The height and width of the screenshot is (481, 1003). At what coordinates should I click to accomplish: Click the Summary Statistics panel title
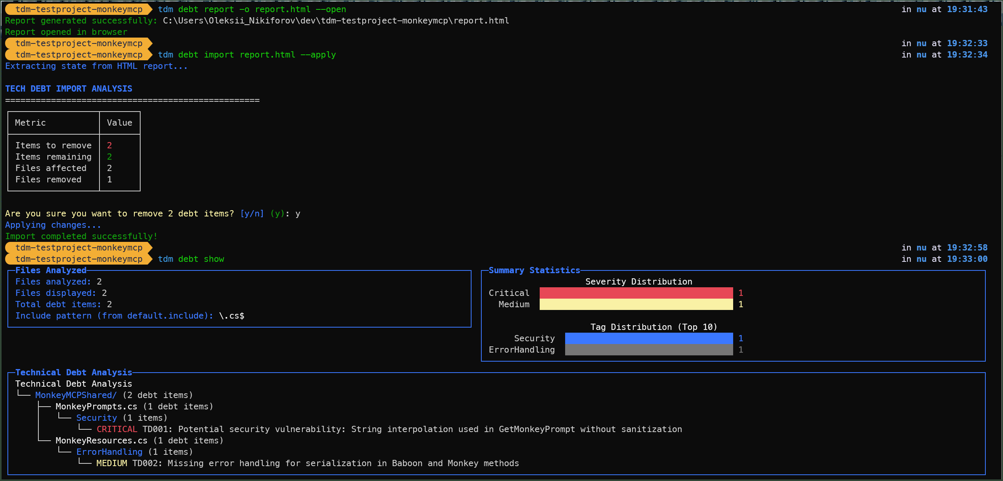click(x=534, y=270)
